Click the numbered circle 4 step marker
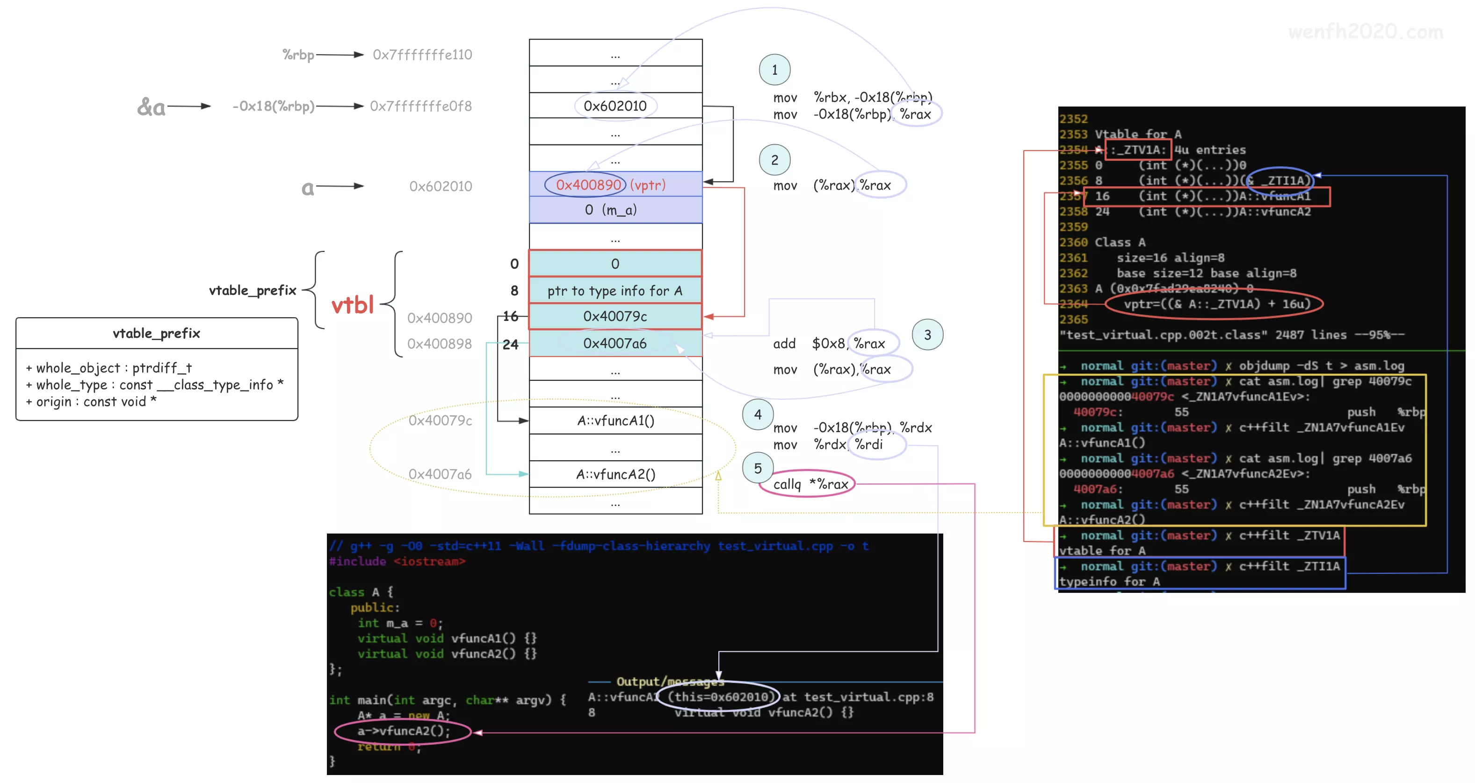The image size is (1475, 783). click(758, 414)
